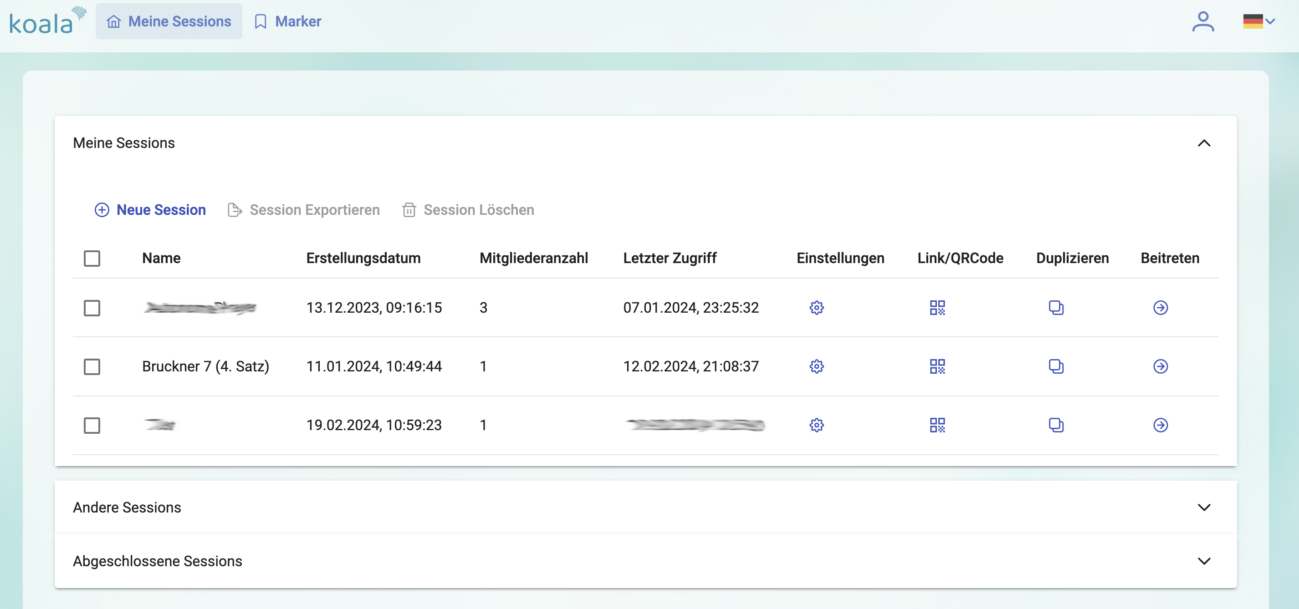Click creation date 19.02.2024, 10:59:23
1299x609 pixels.
[x=374, y=426]
